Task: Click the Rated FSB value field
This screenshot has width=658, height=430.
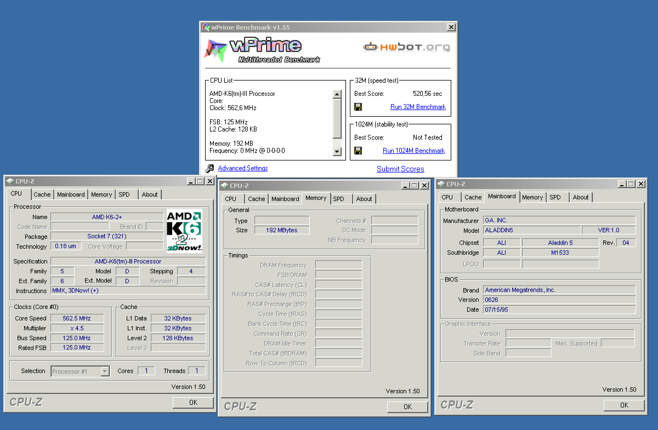Action: 77,348
